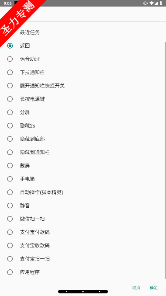Viewport: 166px width, 296px height.
Task: Choose 隐藏到底部 option
Action: (x=82, y=139)
